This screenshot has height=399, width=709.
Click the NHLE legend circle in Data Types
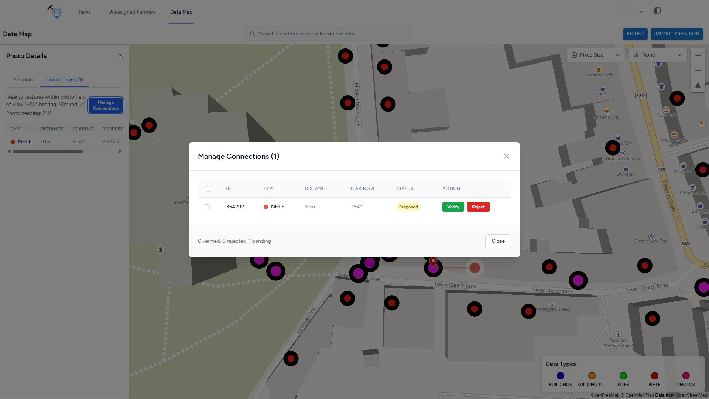(x=654, y=376)
